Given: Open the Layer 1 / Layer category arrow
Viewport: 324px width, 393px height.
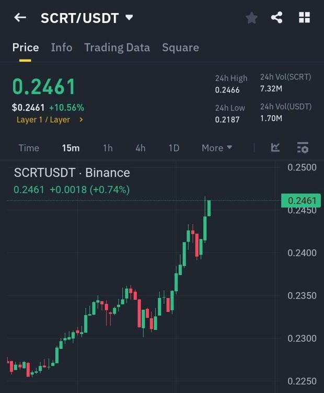Looking at the screenshot, I should click(x=81, y=120).
